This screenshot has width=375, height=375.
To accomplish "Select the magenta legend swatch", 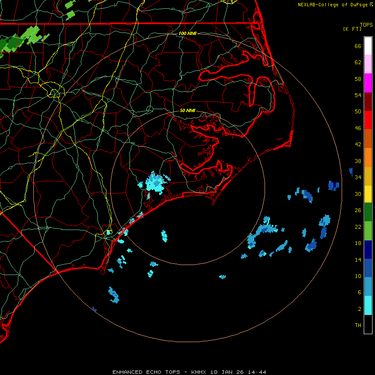I will [368, 83].
